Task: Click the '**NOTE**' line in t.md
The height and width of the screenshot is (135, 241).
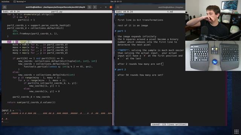Action: click(x=151, y=50)
